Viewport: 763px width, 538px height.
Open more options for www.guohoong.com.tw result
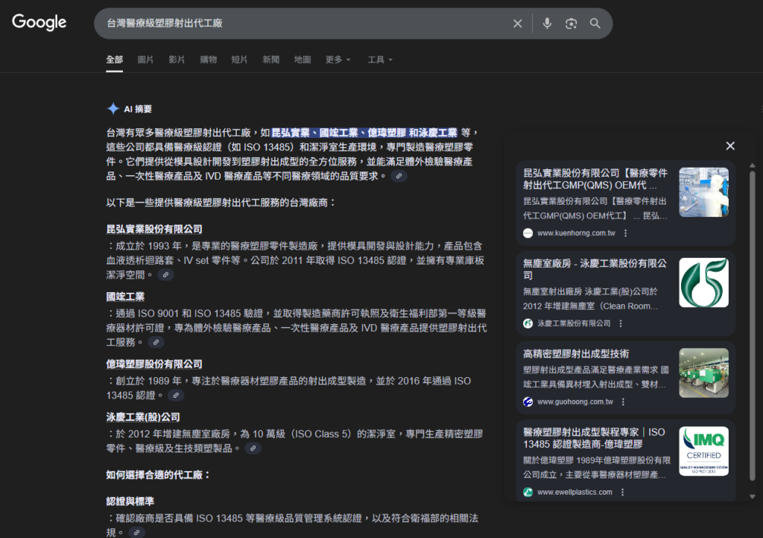point(623,402)
